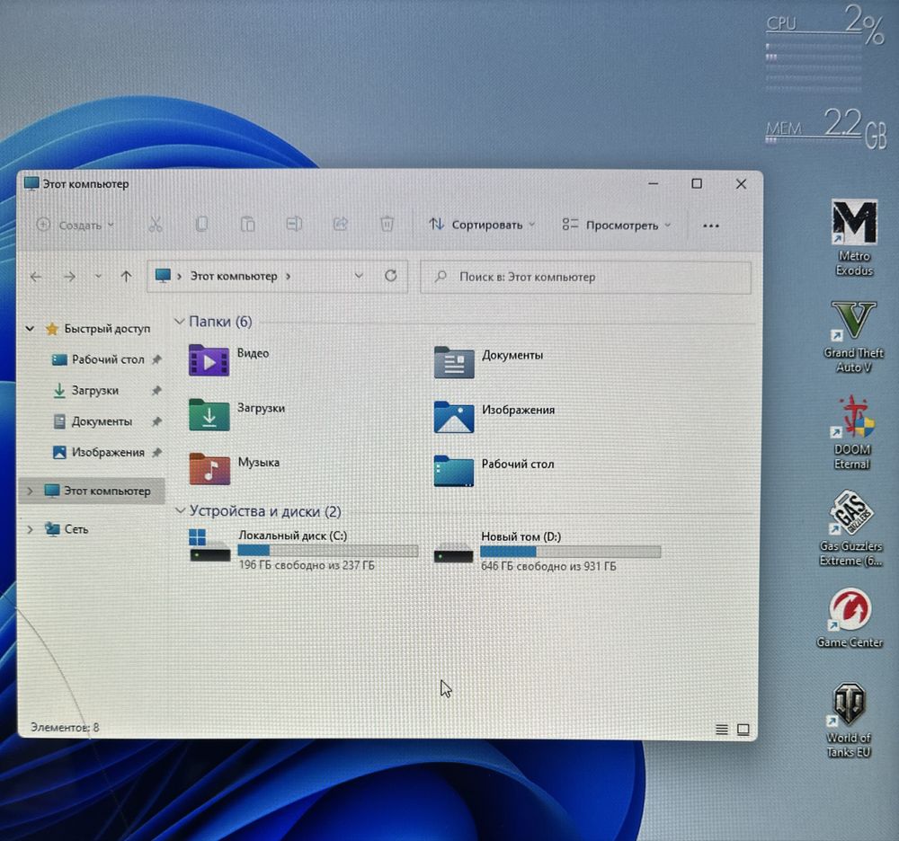Image resolution: width=899 pixels, height=841 pixels.
Task: Click chevron after Этот компьютер in address bar
Action: click(x=289, y=276)
